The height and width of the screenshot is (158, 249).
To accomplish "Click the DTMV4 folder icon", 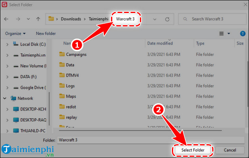I will tap(62, 75).
